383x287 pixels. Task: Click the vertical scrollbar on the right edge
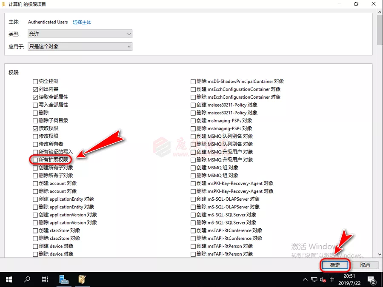click(x=380, y=128)
